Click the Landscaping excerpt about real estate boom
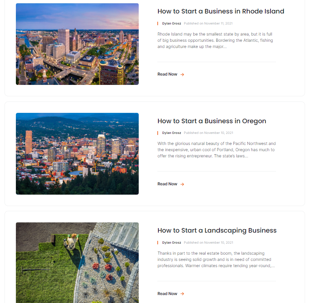The image size is (314, 303). coord(216,260)
